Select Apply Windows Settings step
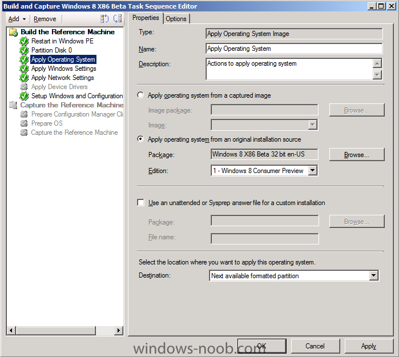 (x=63, y=69)
